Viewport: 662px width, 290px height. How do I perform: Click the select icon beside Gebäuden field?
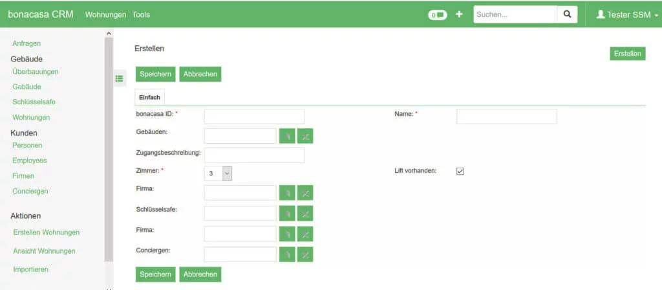click(x=287, y=136)
